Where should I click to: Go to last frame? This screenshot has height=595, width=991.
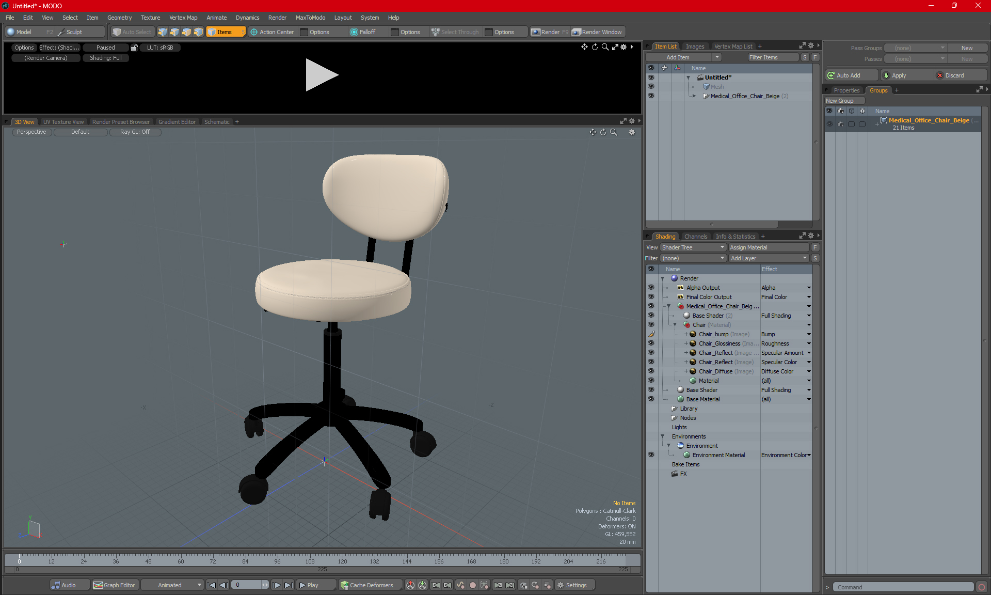click(x=289, y=585)
